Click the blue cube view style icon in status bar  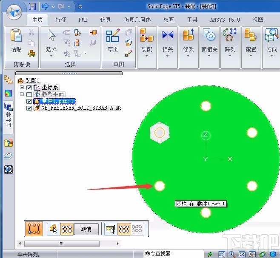click(273, 254)
